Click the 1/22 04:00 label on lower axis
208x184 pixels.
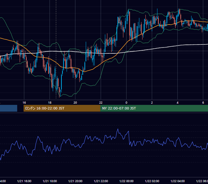pos(178,181)
